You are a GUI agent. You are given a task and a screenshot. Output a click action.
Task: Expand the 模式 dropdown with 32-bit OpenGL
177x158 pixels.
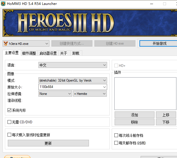[x=73, y=80]
